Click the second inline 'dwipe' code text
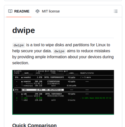This screenshot has height=127, width=125. [59, 51]
